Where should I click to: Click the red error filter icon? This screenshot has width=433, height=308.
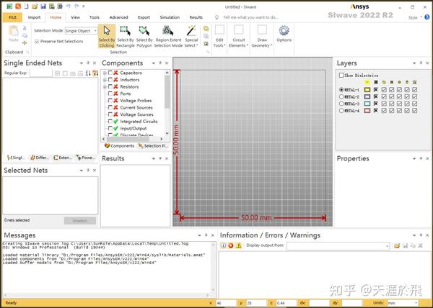[231, 245]
